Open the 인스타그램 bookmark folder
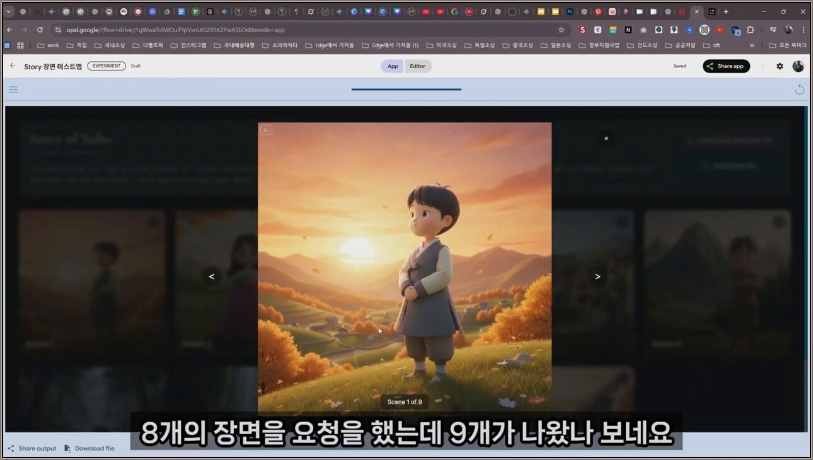This screenshot has height=460, width=813. click(188, 45)
